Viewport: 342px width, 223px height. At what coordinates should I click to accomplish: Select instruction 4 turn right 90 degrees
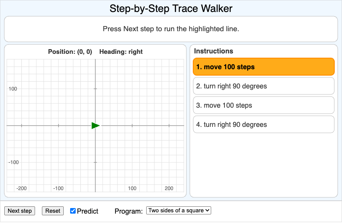[263, 124]
